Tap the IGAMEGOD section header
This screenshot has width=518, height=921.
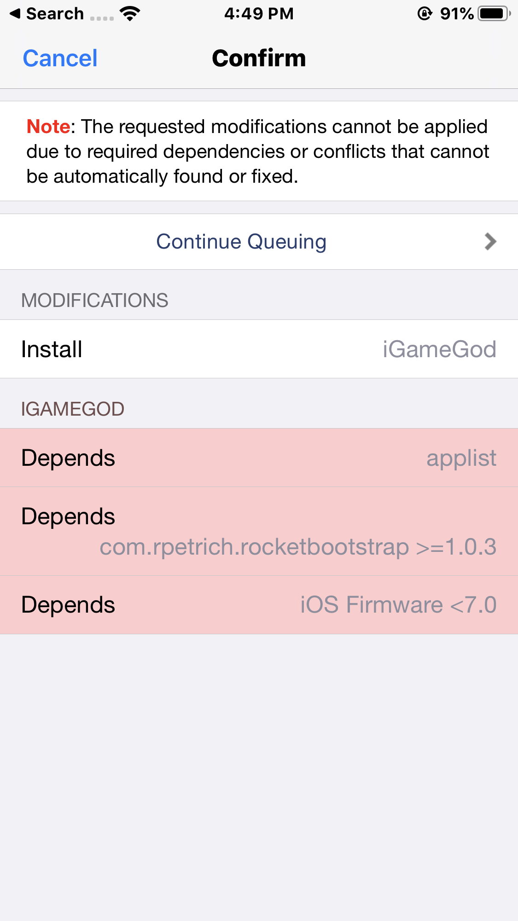click(x=73, y=409)
